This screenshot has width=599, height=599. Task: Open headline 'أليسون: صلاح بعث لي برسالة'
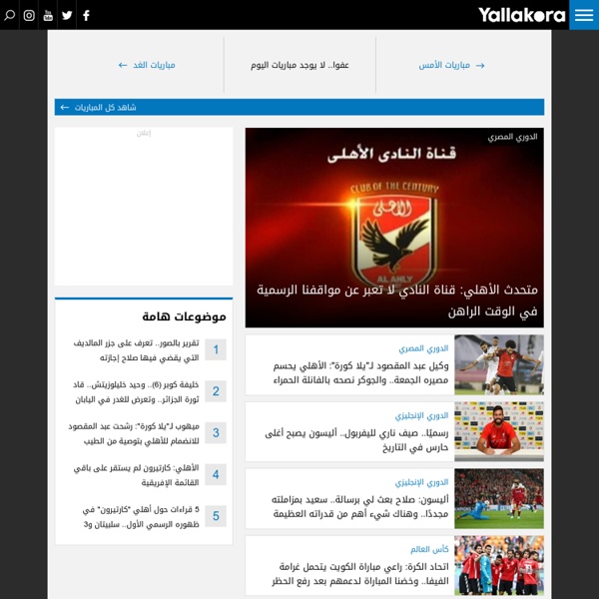[x=360, y=506]
